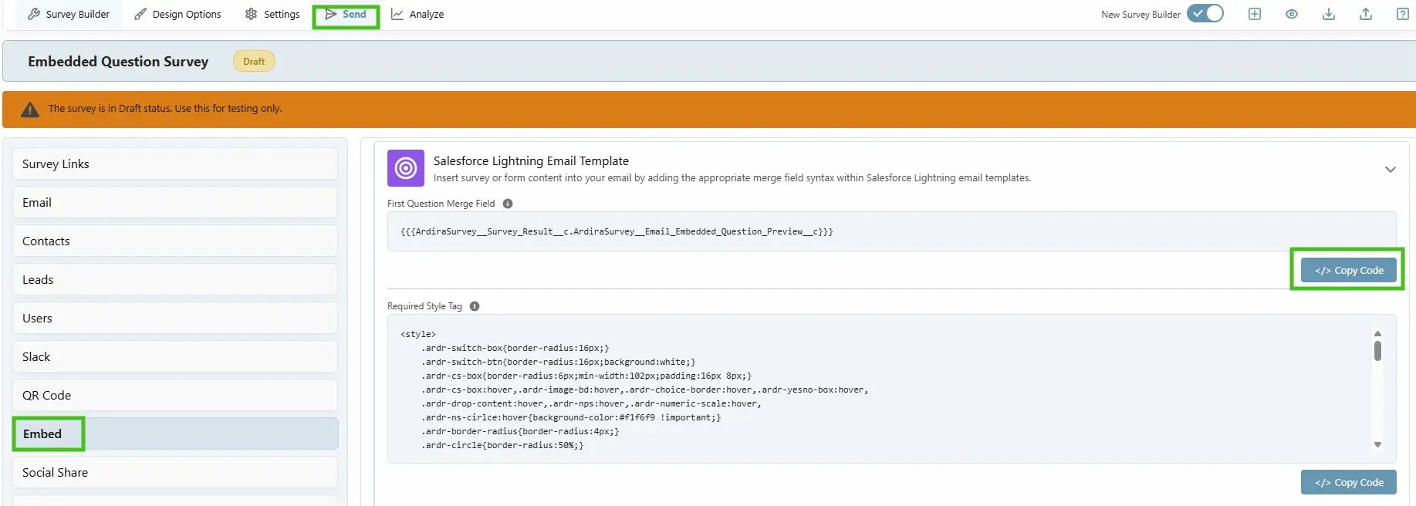Open Contacts in the sidebar
The height and width of the screenshot is (506, 1416).
(175, 241)
